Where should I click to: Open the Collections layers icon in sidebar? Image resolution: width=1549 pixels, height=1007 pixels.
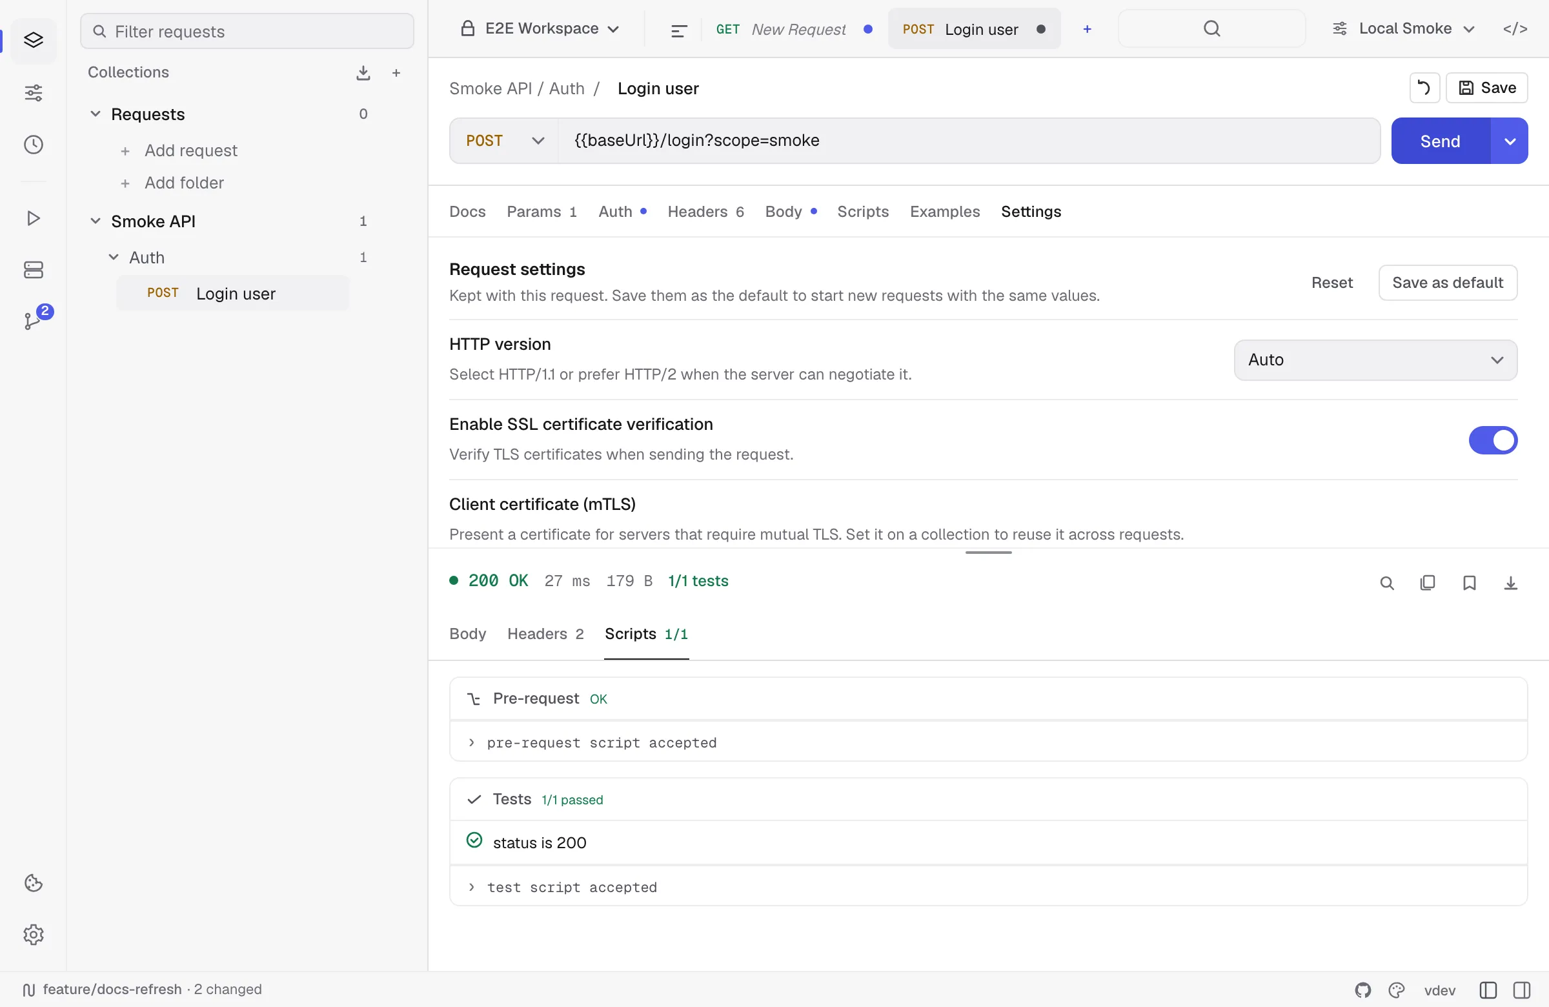pyautogui.click(x=33, y=41)
